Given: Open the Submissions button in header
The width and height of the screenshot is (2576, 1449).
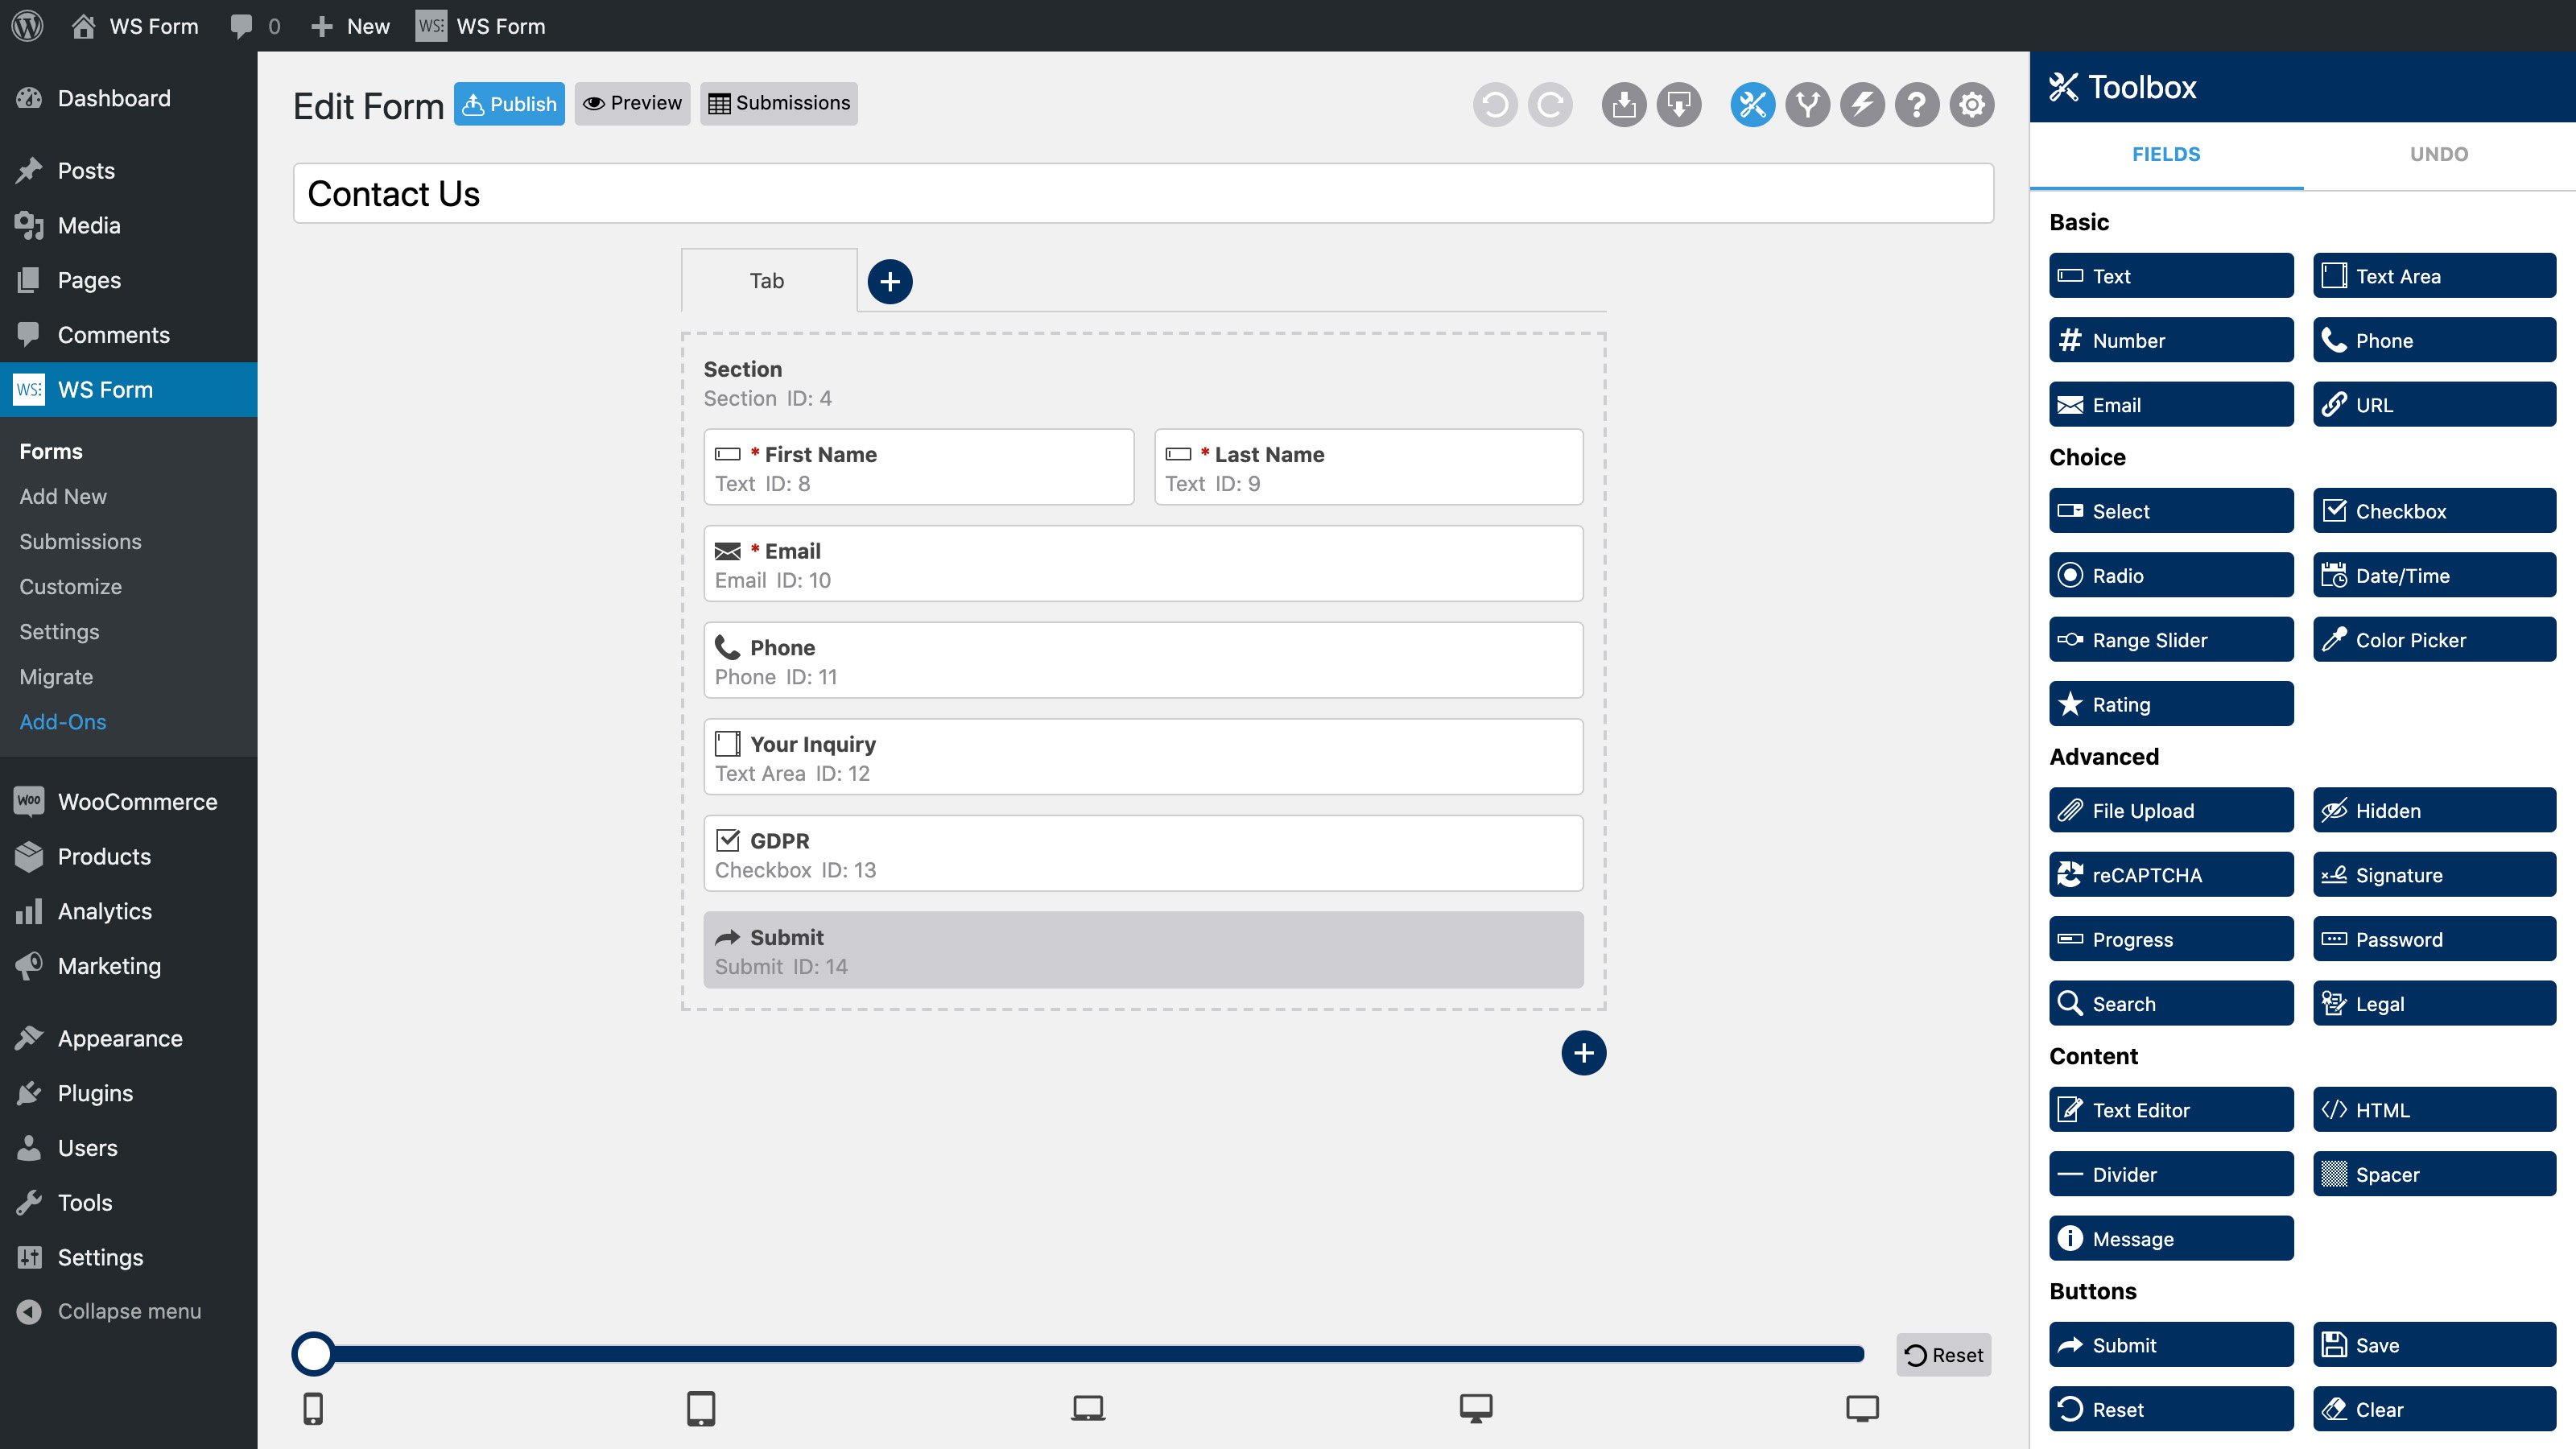Looking at the screenshot, I should pos(779,104).
